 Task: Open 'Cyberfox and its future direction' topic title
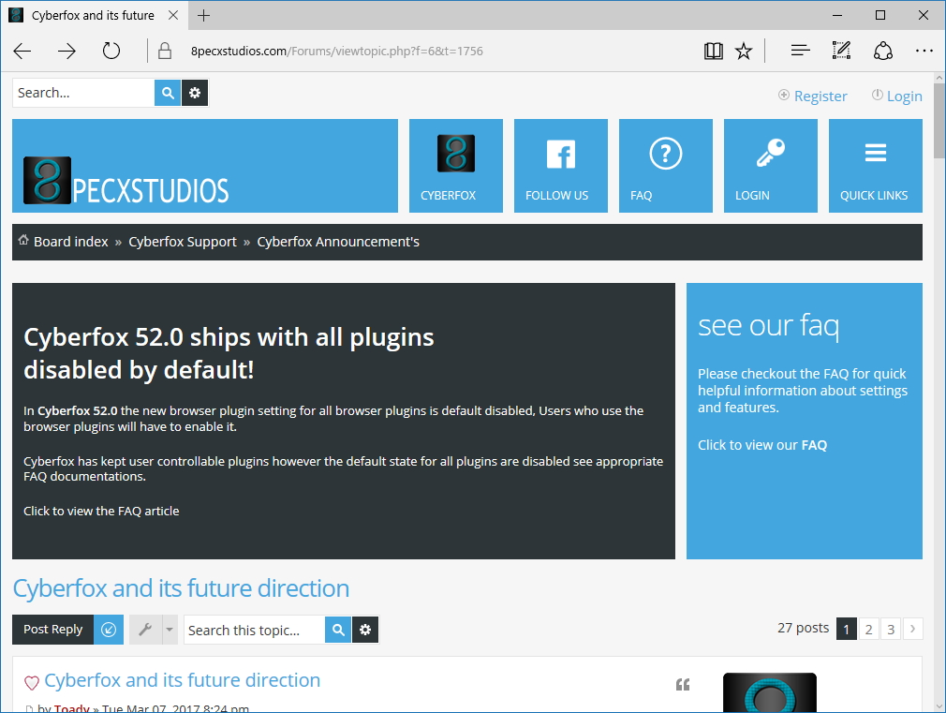pos(181,588)
